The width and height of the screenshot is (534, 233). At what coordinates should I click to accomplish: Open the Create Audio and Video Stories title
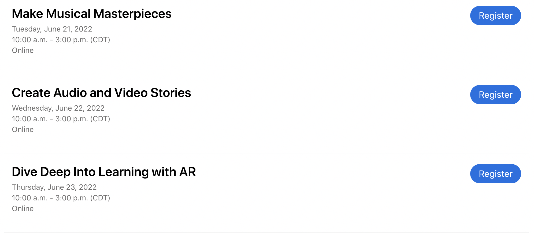pyautogui.click(x=101, y=93)
